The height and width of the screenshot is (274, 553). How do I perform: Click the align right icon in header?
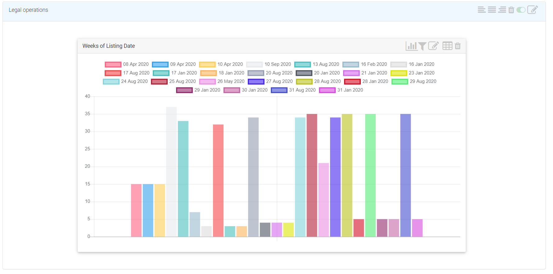(x=502, y=10)
